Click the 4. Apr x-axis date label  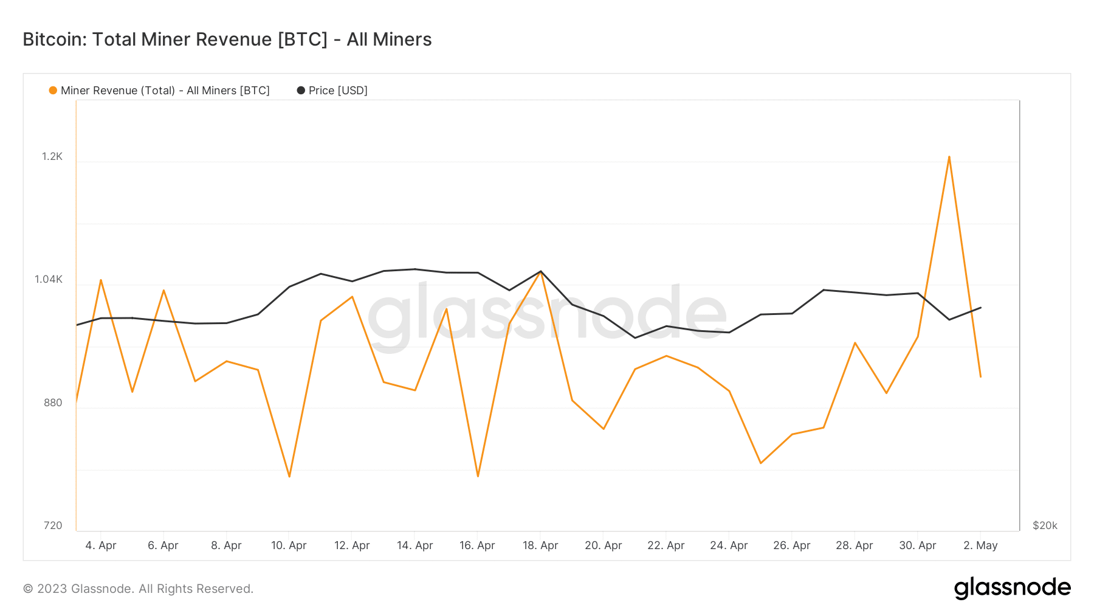[101, 545]
